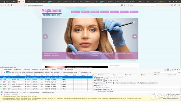The height and width of the screenshot is (103, 181).
Task: Open the Firefox hamburger menu
Action: (x=179, y=5)
